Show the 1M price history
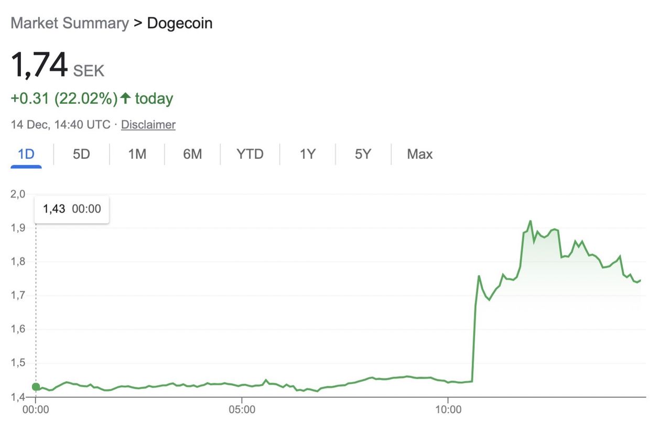This screenshot has width=671, height=422. click(x=137, y=154)
